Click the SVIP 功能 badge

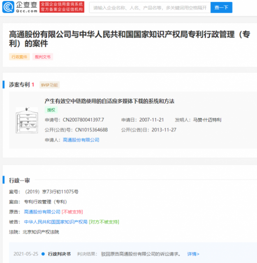[x=49, y=85]
